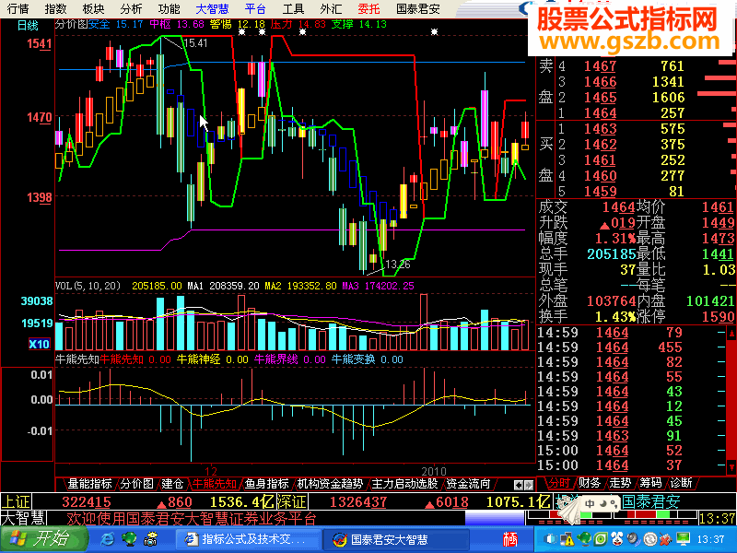The width and height of the screenshot is (737, 553).
Task: Open the green globe quick launch icon
Action: (129, 539)
